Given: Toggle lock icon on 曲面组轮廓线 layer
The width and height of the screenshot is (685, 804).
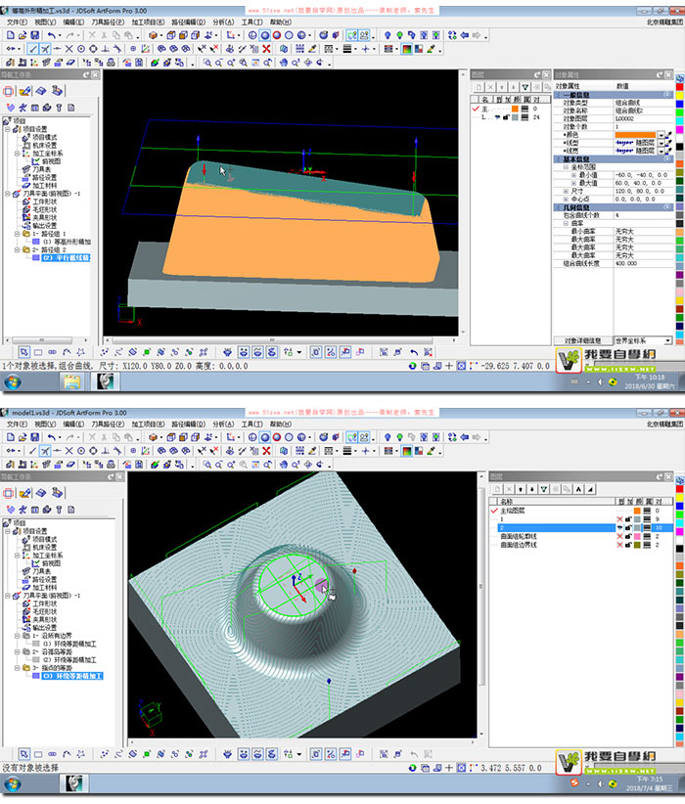Looking at the screenshot, I should pyautogui.click(x=628, y=536).
